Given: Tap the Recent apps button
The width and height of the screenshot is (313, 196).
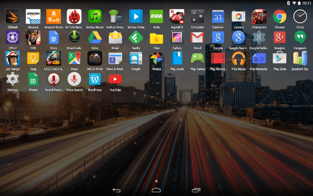Looking at the screenshot, I should (196, 190).
